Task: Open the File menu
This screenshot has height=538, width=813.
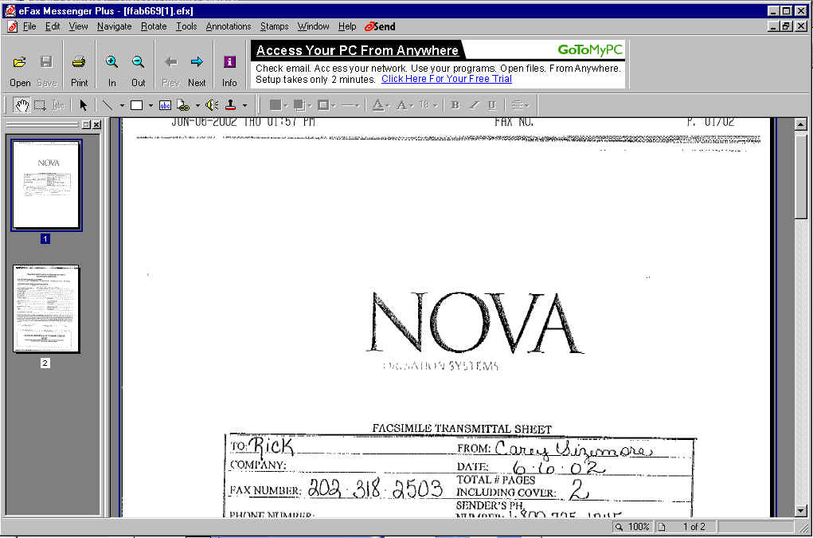Action: click(x=29, y=26)
